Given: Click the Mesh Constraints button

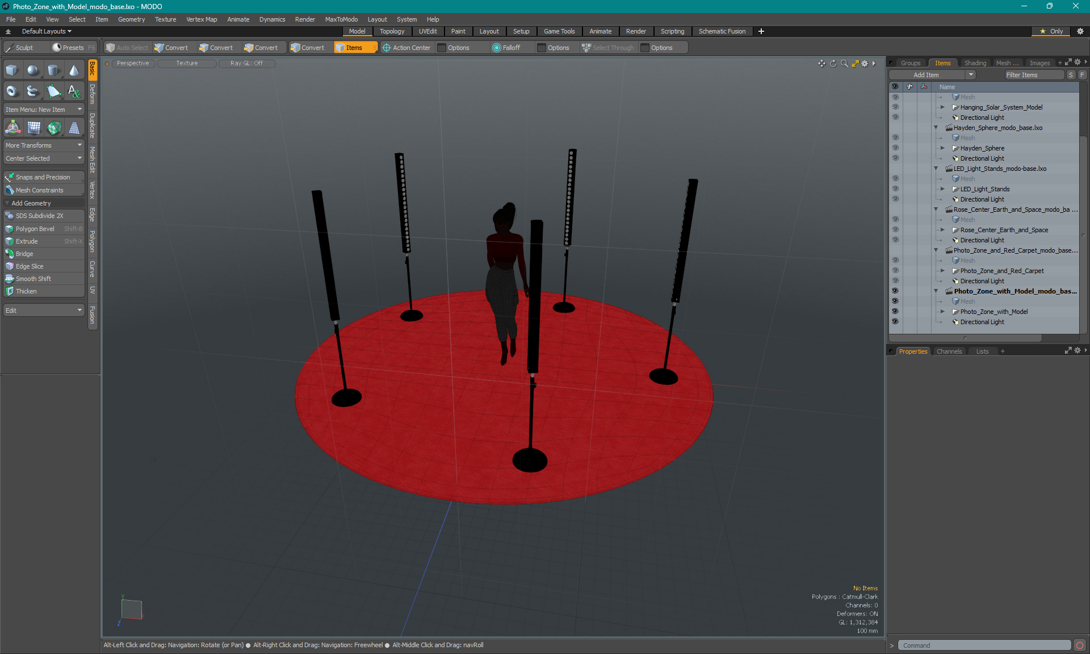Looking at the screenshot, I should click(44, 190).
